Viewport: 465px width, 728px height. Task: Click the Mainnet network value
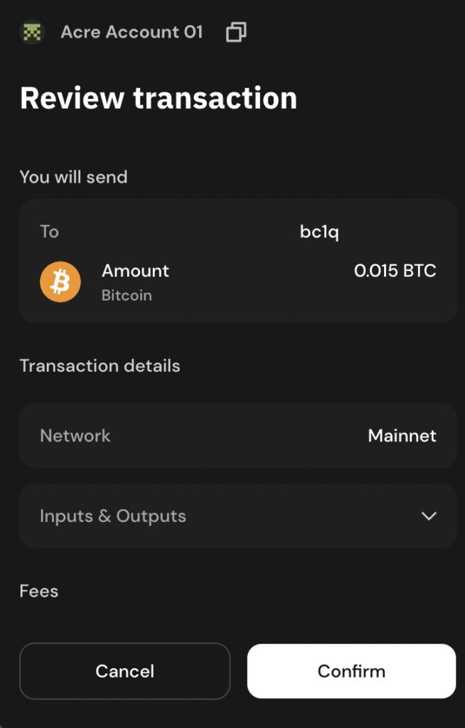[402, 436]
